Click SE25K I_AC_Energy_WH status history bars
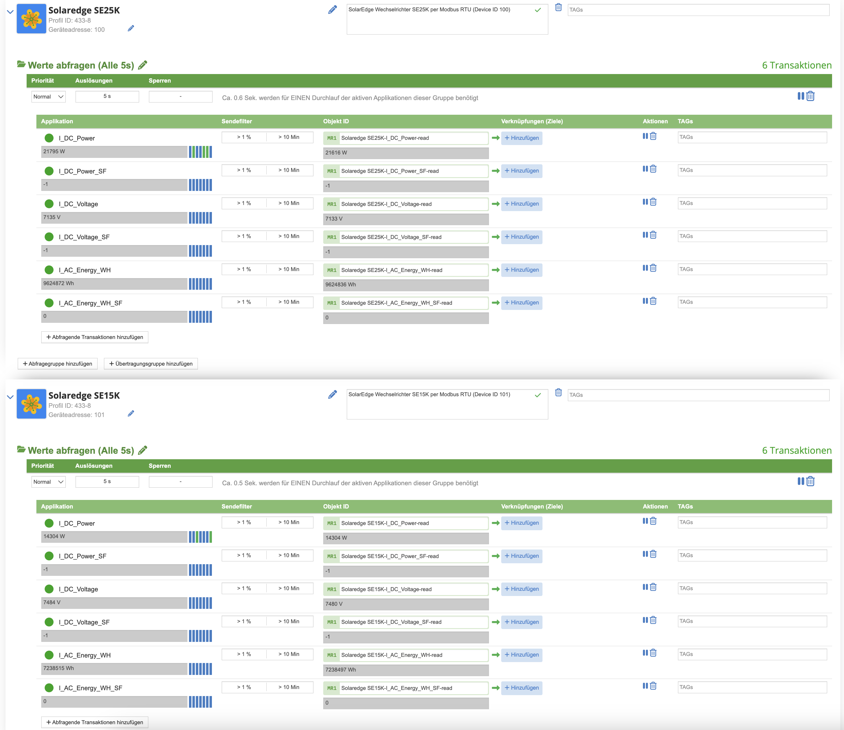This screenshot has width=844, height=730. pyautogui.click(x=200, y=284)
